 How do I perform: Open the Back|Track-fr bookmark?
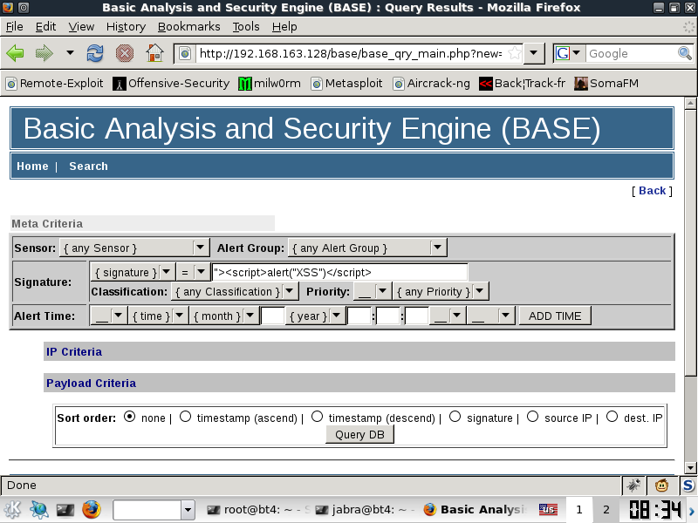522,83
